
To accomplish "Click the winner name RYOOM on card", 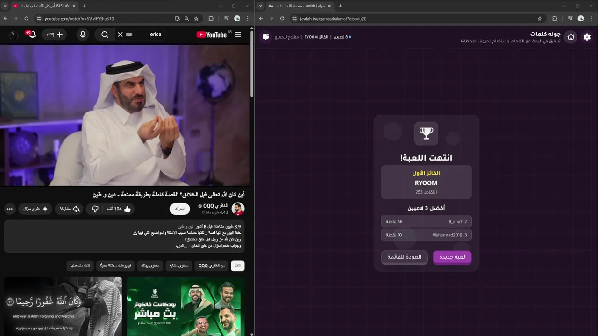I will (x=426, y=183).
